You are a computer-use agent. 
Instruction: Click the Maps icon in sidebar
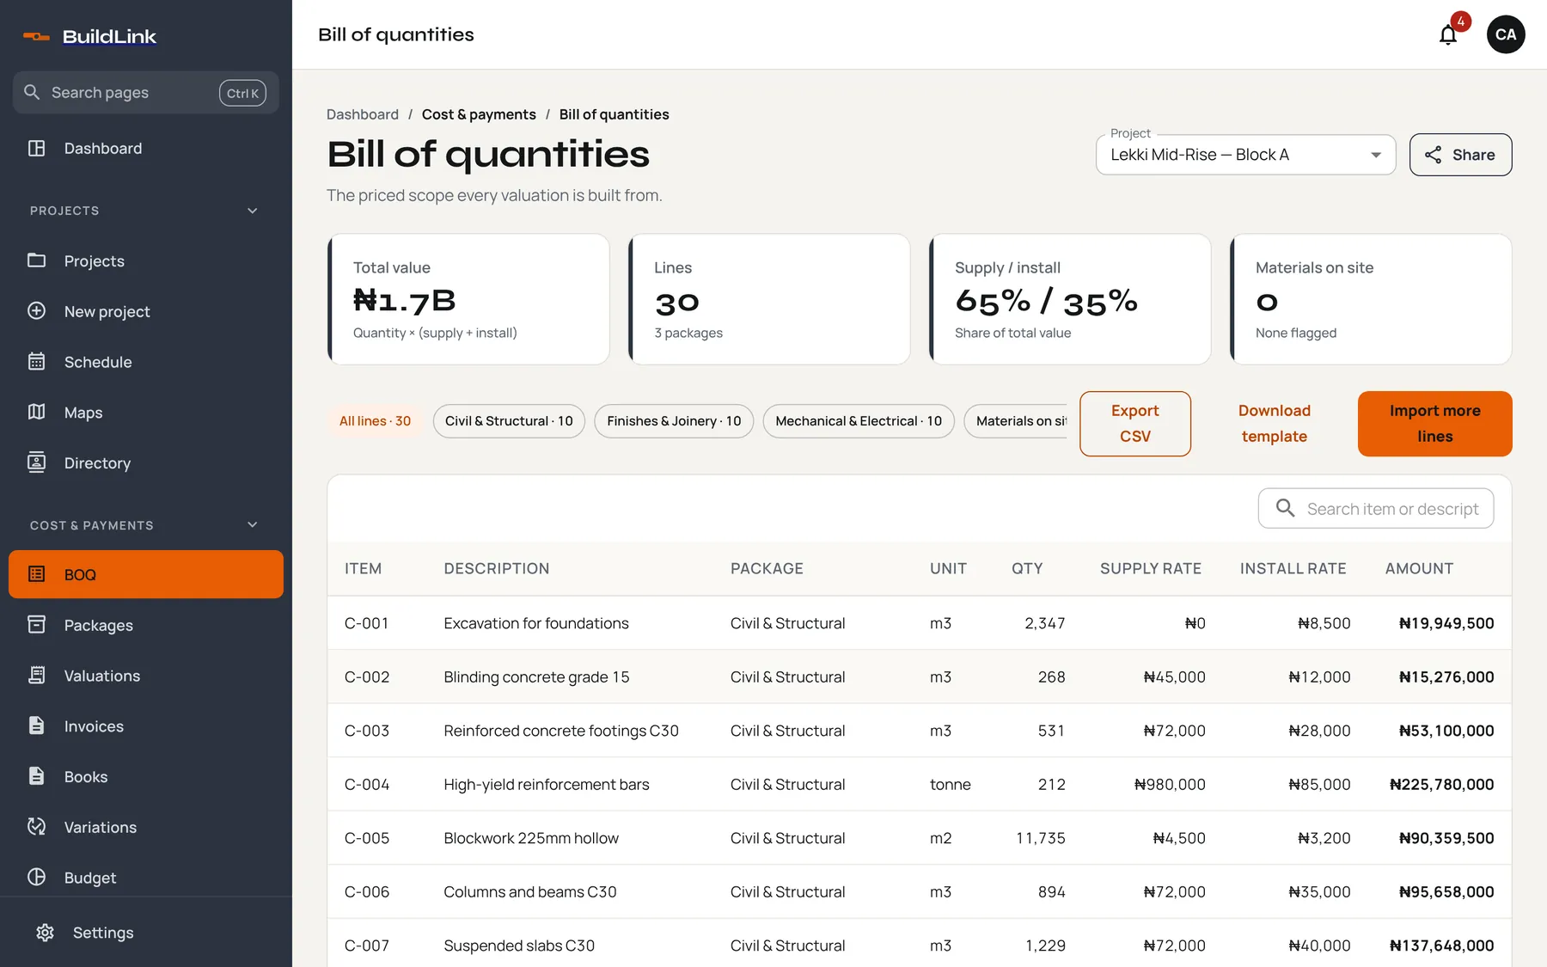(36, 413)
